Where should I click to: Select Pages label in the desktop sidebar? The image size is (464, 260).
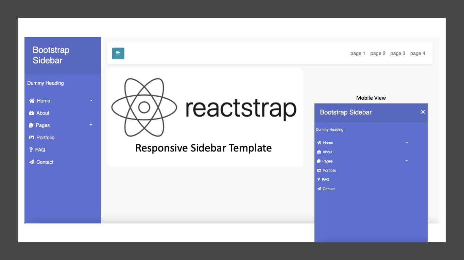[43, 125]
